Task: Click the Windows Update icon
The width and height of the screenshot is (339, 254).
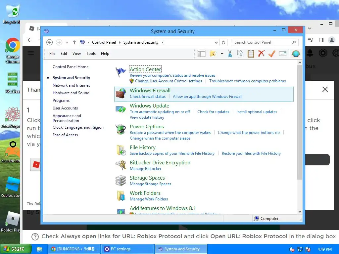Action: (x=121, y=109)
